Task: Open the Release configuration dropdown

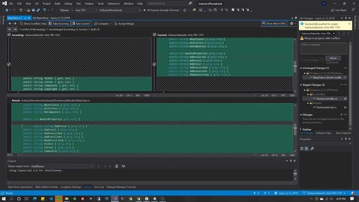Action: coord(66,10)
